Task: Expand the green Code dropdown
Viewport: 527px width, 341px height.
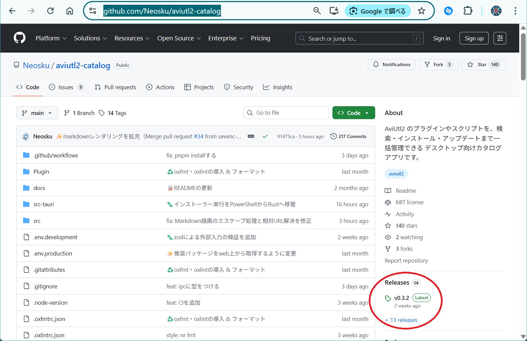Action: point(353,113)
